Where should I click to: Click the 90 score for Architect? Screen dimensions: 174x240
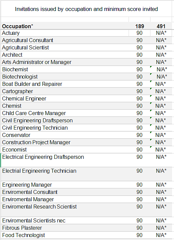coord(140,55)
